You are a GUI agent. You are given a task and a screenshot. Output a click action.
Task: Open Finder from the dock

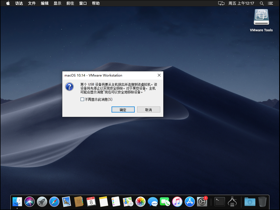(x=17, y=202)
